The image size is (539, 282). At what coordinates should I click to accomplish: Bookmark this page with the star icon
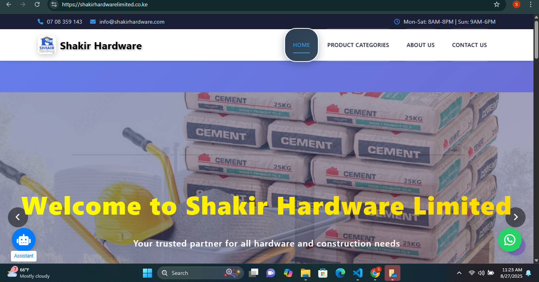tap(497, 4)
